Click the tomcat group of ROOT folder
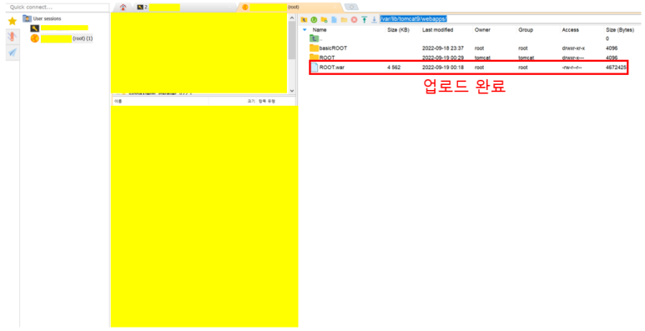The height and width of the screenshot is (331, 645). click(x=527, y=58)
